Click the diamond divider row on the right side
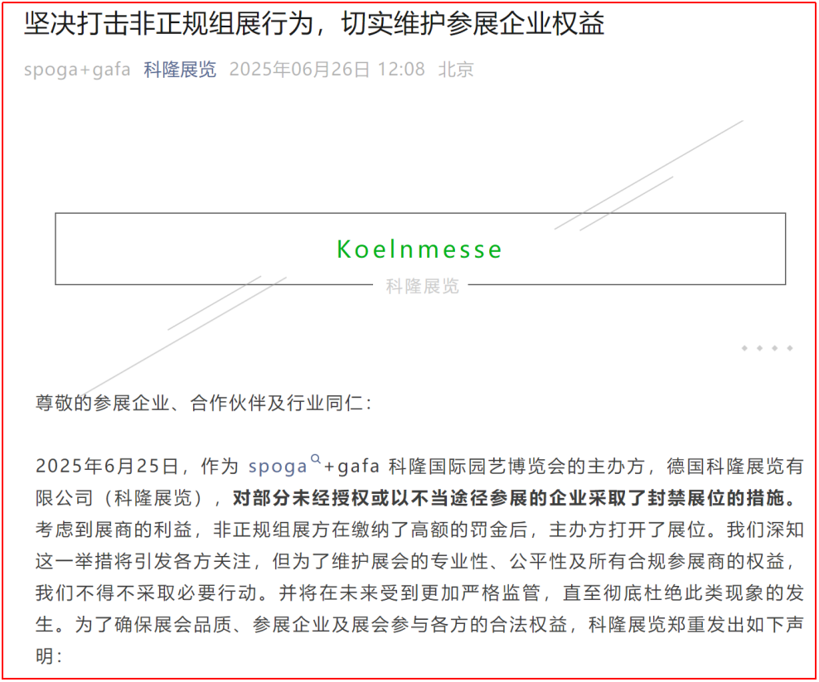The height and width of the screenshot is (682, 819). tap(767, 349)
